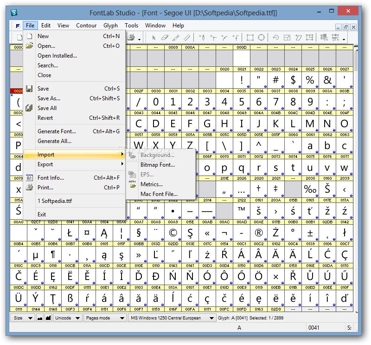Select the per mille glyph cell 2030
371x345 pixels.
click(310, 189)
